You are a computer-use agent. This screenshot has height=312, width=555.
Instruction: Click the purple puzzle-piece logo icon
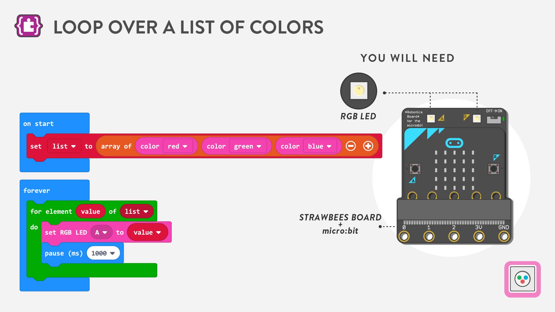(29, 26)
